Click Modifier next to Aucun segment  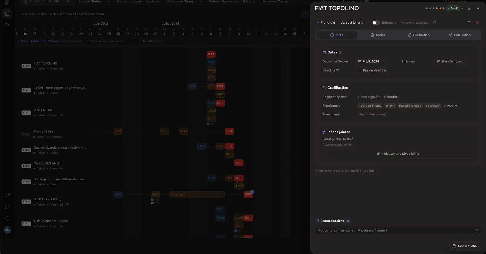[x=390, y=97]
